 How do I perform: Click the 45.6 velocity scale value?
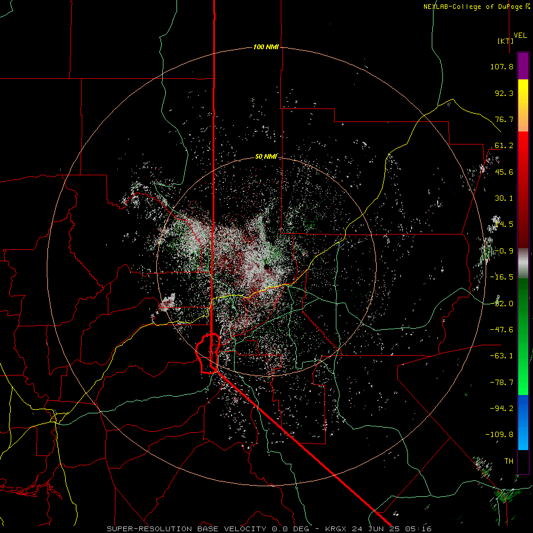click(x=504, y=172)
